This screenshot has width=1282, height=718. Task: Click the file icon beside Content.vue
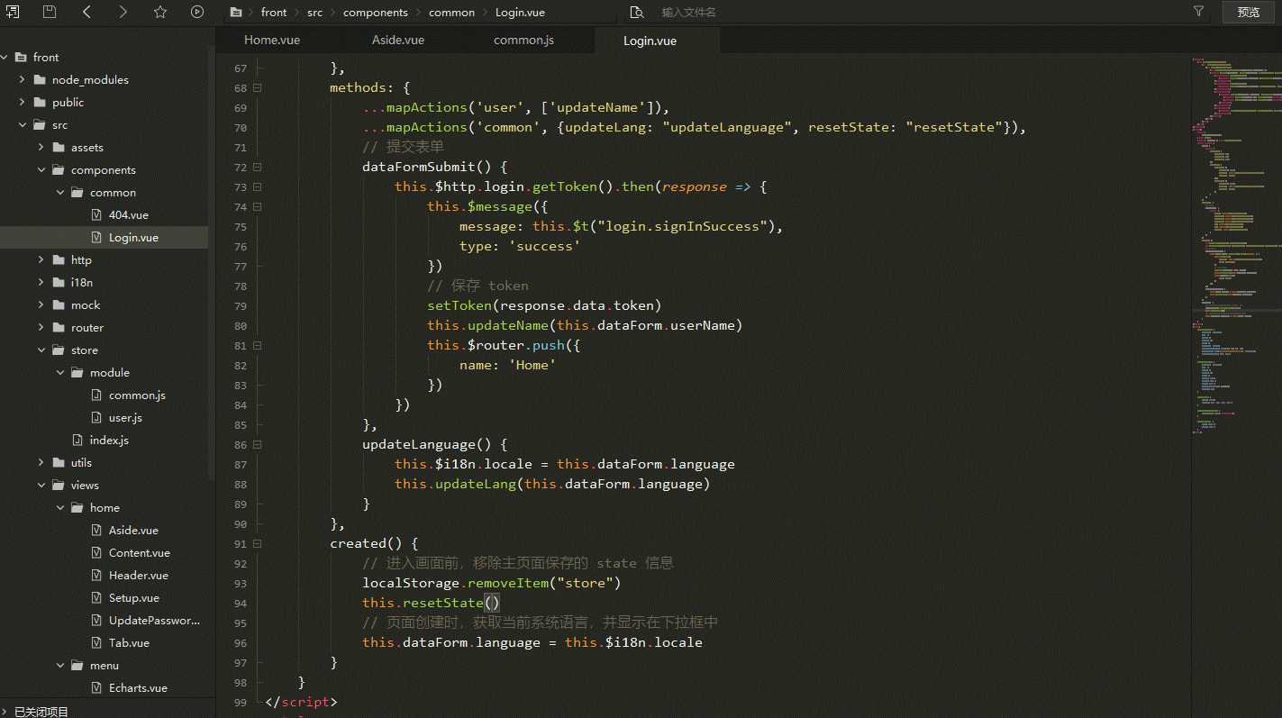point(97,552)
